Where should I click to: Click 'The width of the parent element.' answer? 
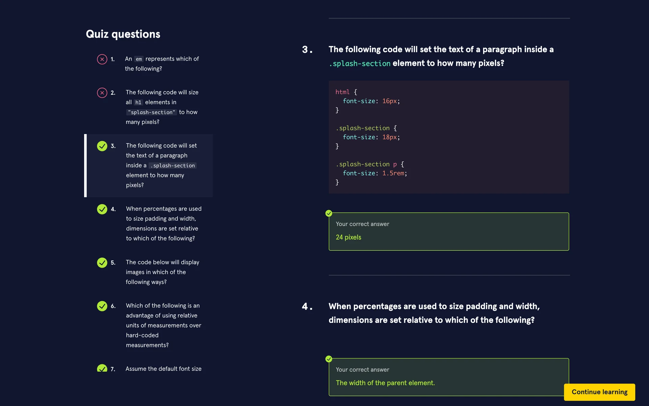(x=385, y=383)
